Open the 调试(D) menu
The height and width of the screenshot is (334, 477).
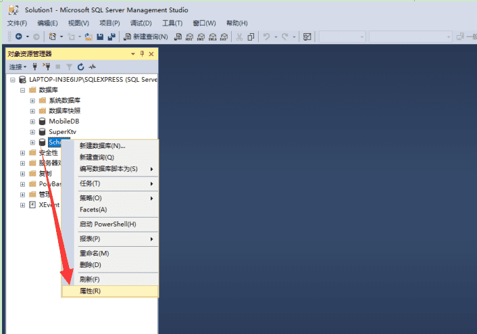pos(141,23)
